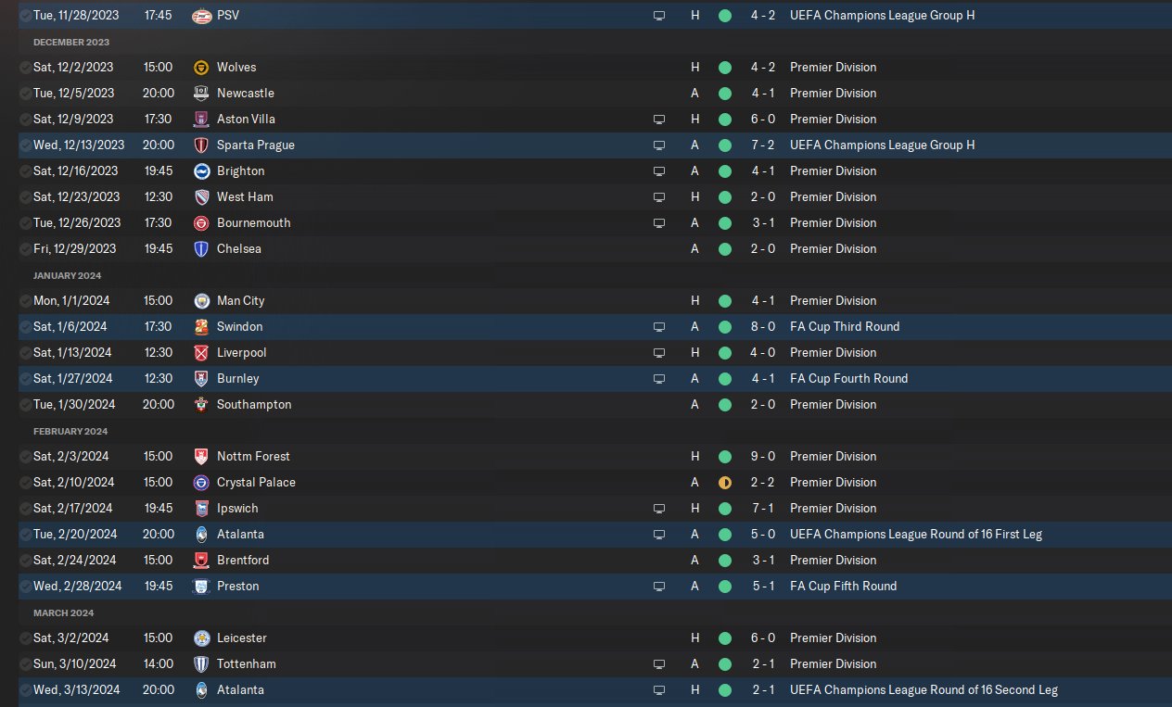Click green win indicator on Chelsea row
Viewport: 1172px width, 707px height.
pyautogui.click(x=725, y=249)
